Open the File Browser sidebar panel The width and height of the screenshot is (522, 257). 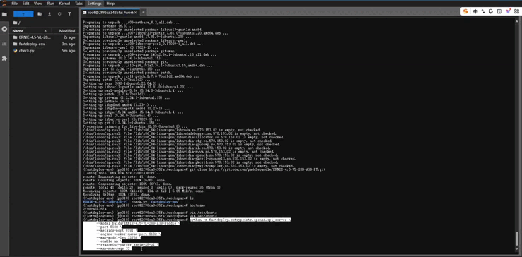[4, 15]
